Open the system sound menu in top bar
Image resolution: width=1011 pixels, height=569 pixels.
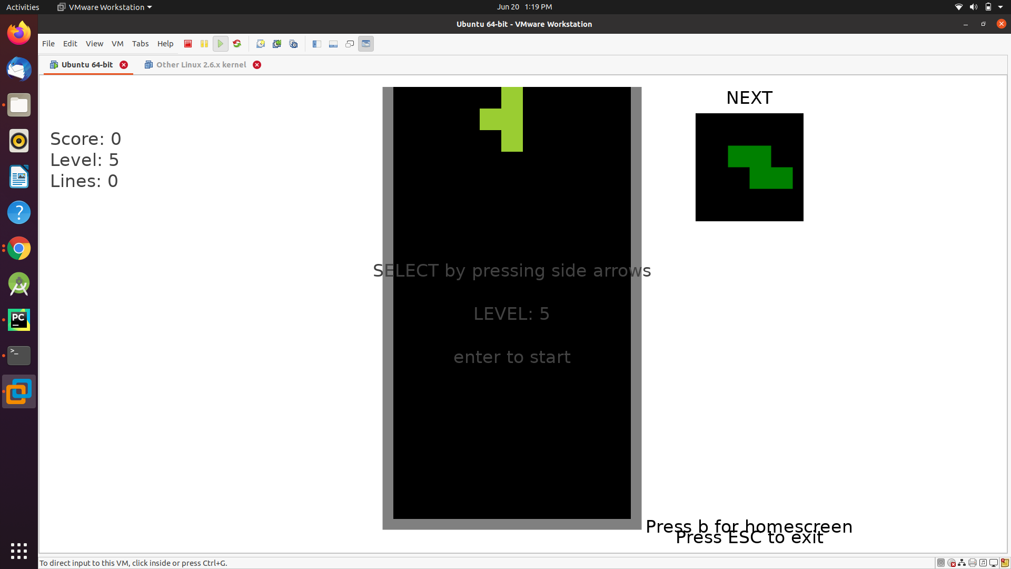[x=973, y=7]
